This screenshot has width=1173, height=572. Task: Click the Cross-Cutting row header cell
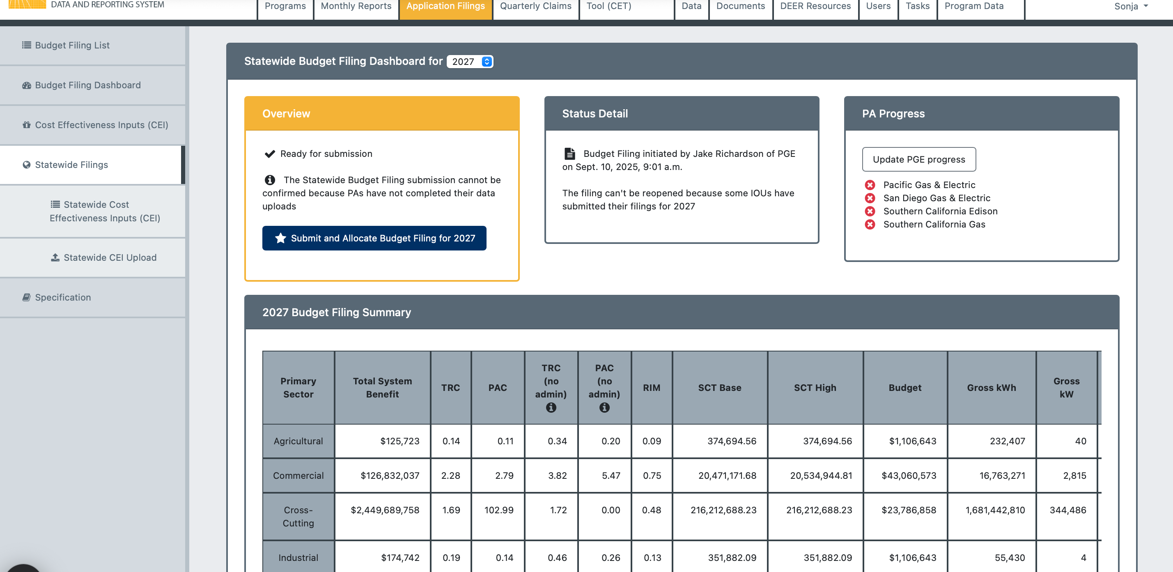pos(298,517)
